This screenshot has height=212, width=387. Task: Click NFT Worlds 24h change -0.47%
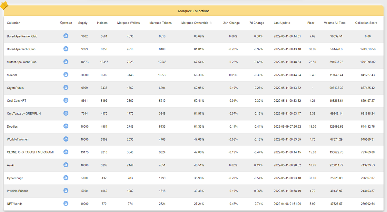(233, 204)
